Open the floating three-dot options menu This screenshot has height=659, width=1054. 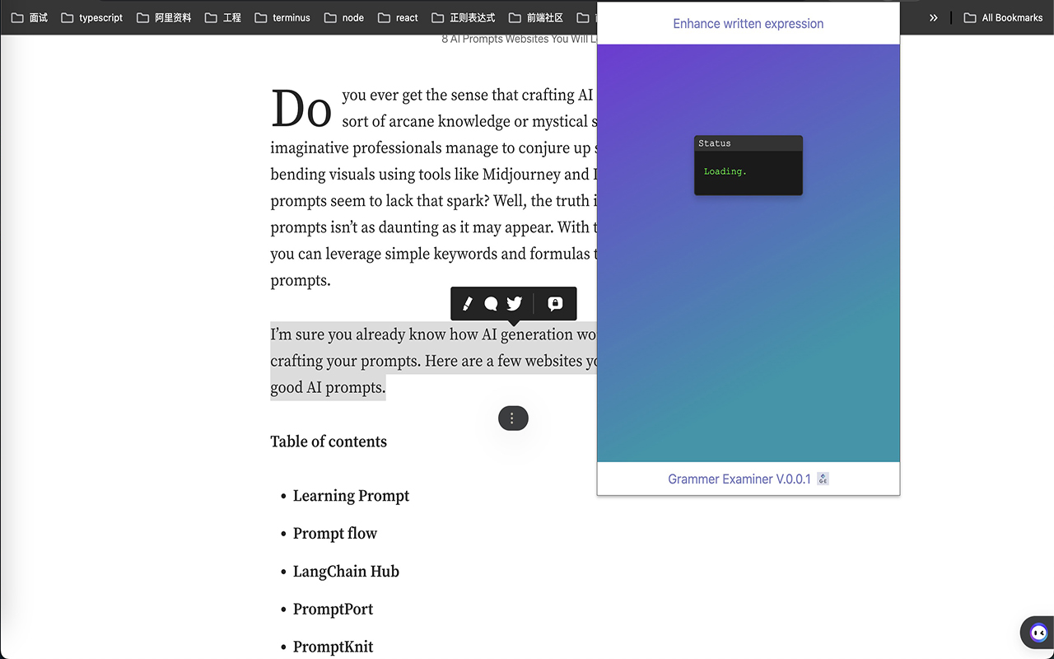click(x=513, y=418)
